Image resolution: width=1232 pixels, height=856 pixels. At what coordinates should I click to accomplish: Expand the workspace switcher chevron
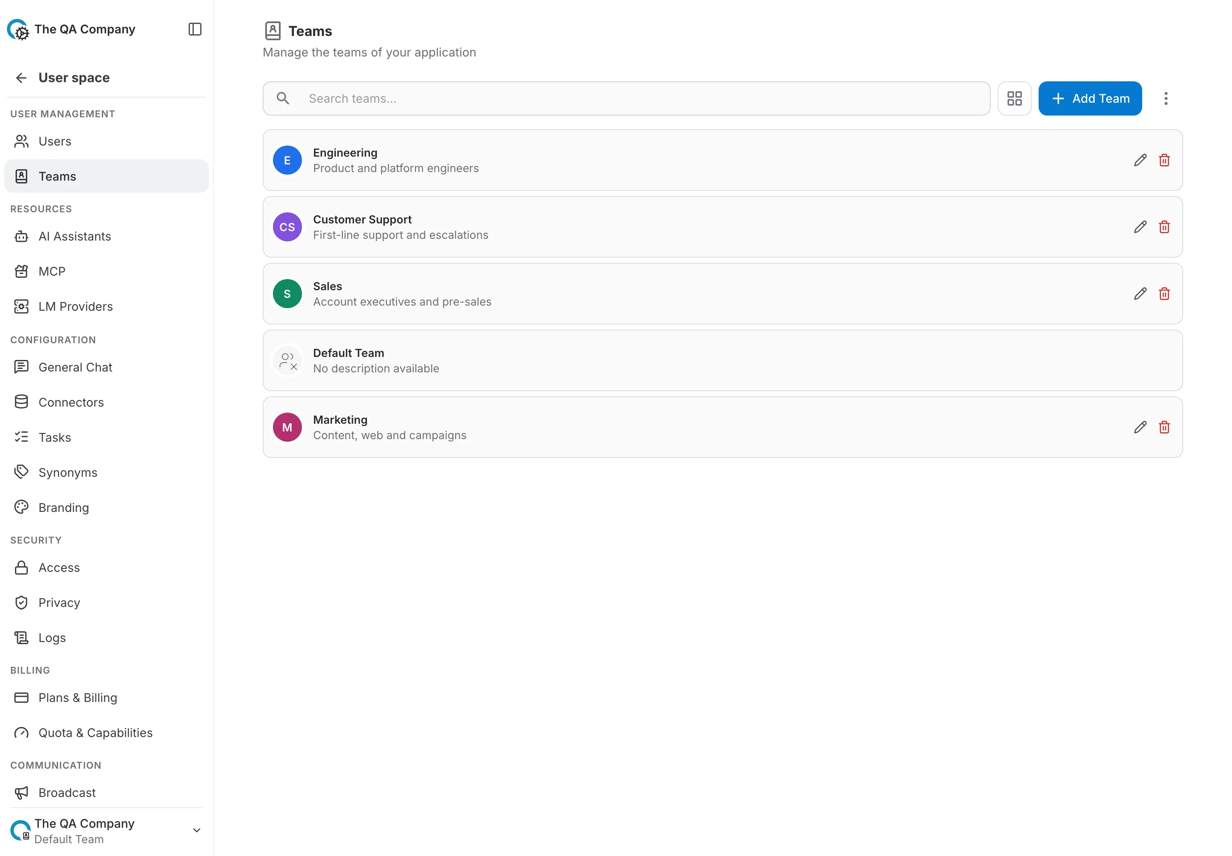click(x=197, y=830)
